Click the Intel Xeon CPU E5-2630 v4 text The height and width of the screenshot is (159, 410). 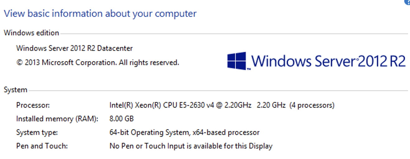tap(180, 105)
